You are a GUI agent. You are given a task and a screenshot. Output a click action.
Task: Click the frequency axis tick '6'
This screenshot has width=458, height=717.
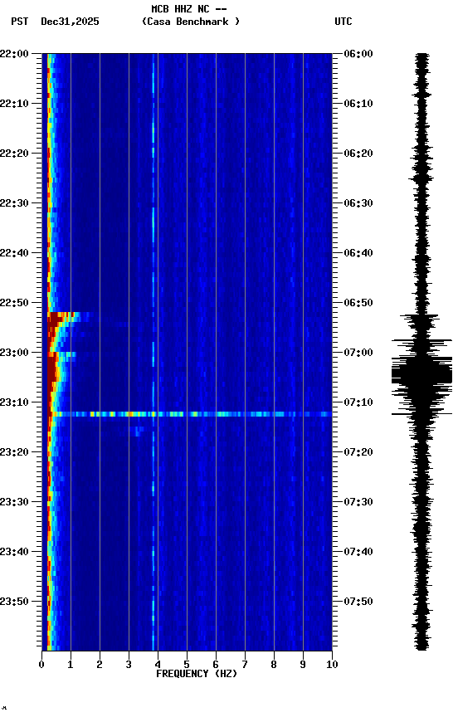pos(216,665)
